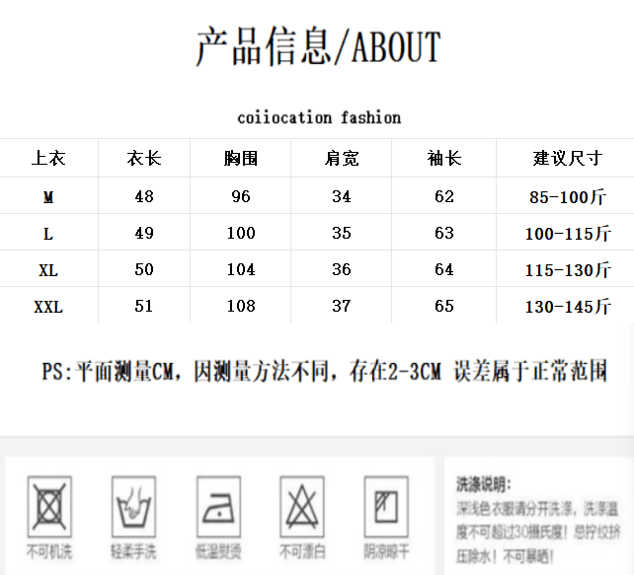Viewport: 634px width, 575px height.
Task: Select the XL size row label
Action: coord(48,270)
